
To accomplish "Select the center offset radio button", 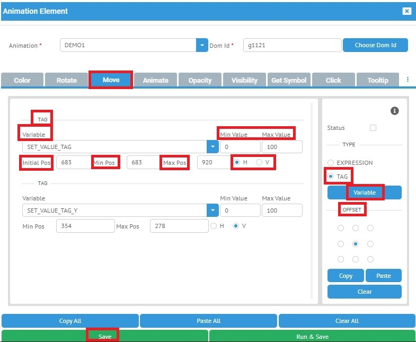I will pyautogui.click(x=356, y=244).
